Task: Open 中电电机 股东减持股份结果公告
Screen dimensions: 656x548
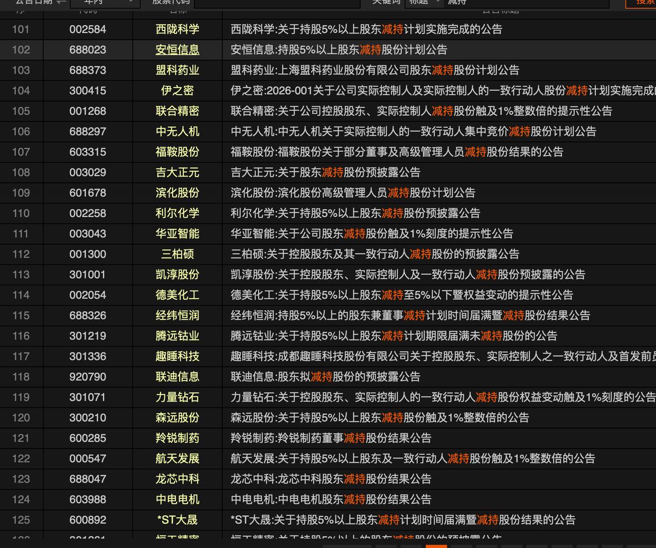Action: point(331,499)
